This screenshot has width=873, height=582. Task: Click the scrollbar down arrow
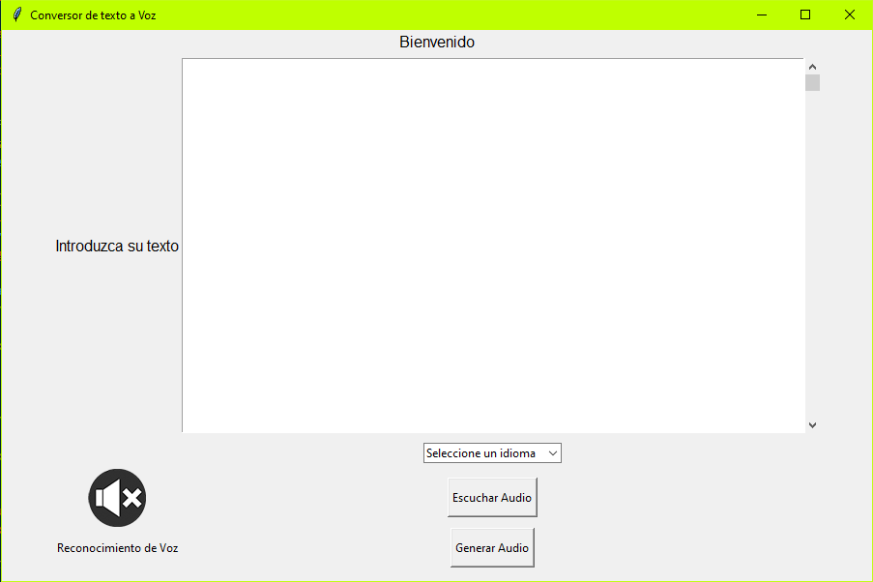click(x=812, y=424)
